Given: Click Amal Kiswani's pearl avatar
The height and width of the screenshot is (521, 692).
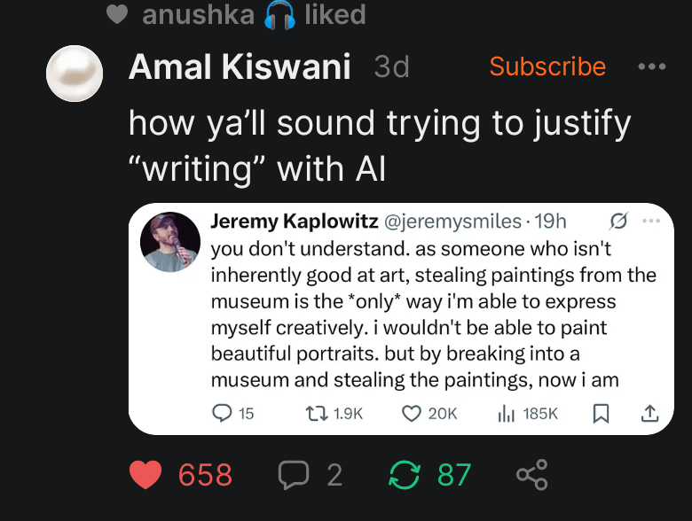Looking at the screenshot, I should pyautogui.click(x=76, y=74).
